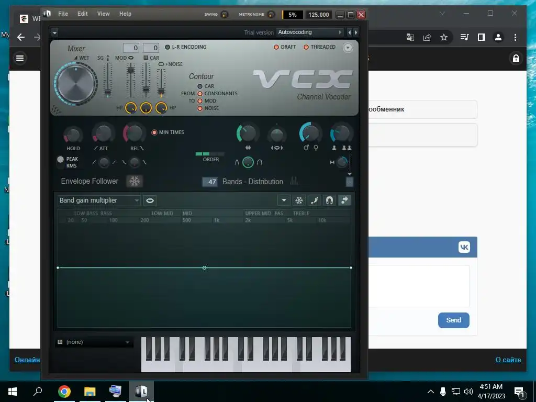The image size is (536, 402).
Task: Open the notification center icon in tray
Action: point(519,392)
